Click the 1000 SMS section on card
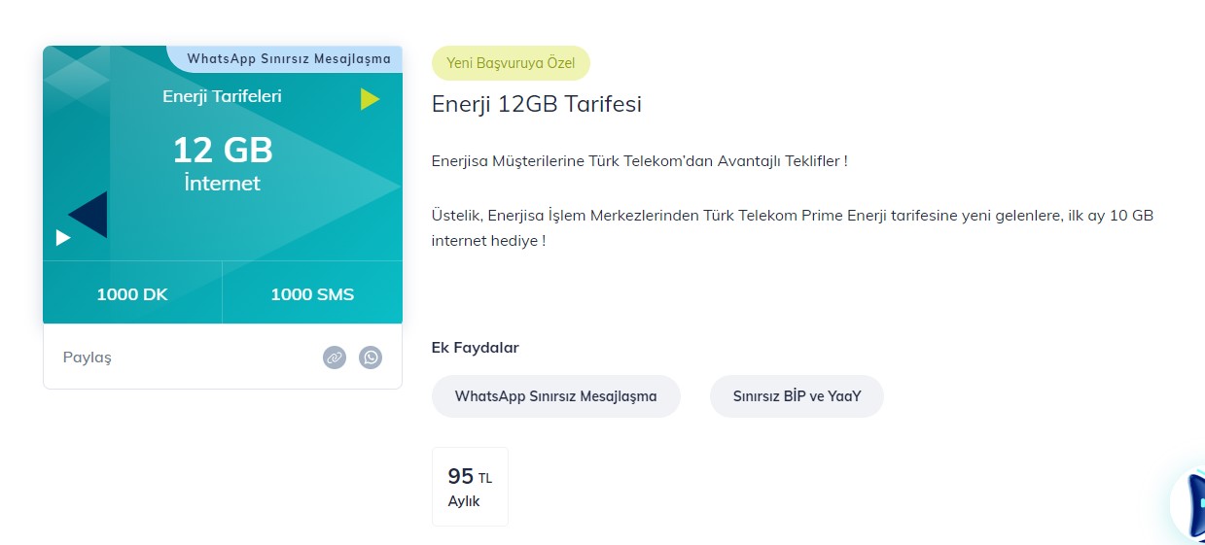The image size is (1205, 545). tap(312, 293)
